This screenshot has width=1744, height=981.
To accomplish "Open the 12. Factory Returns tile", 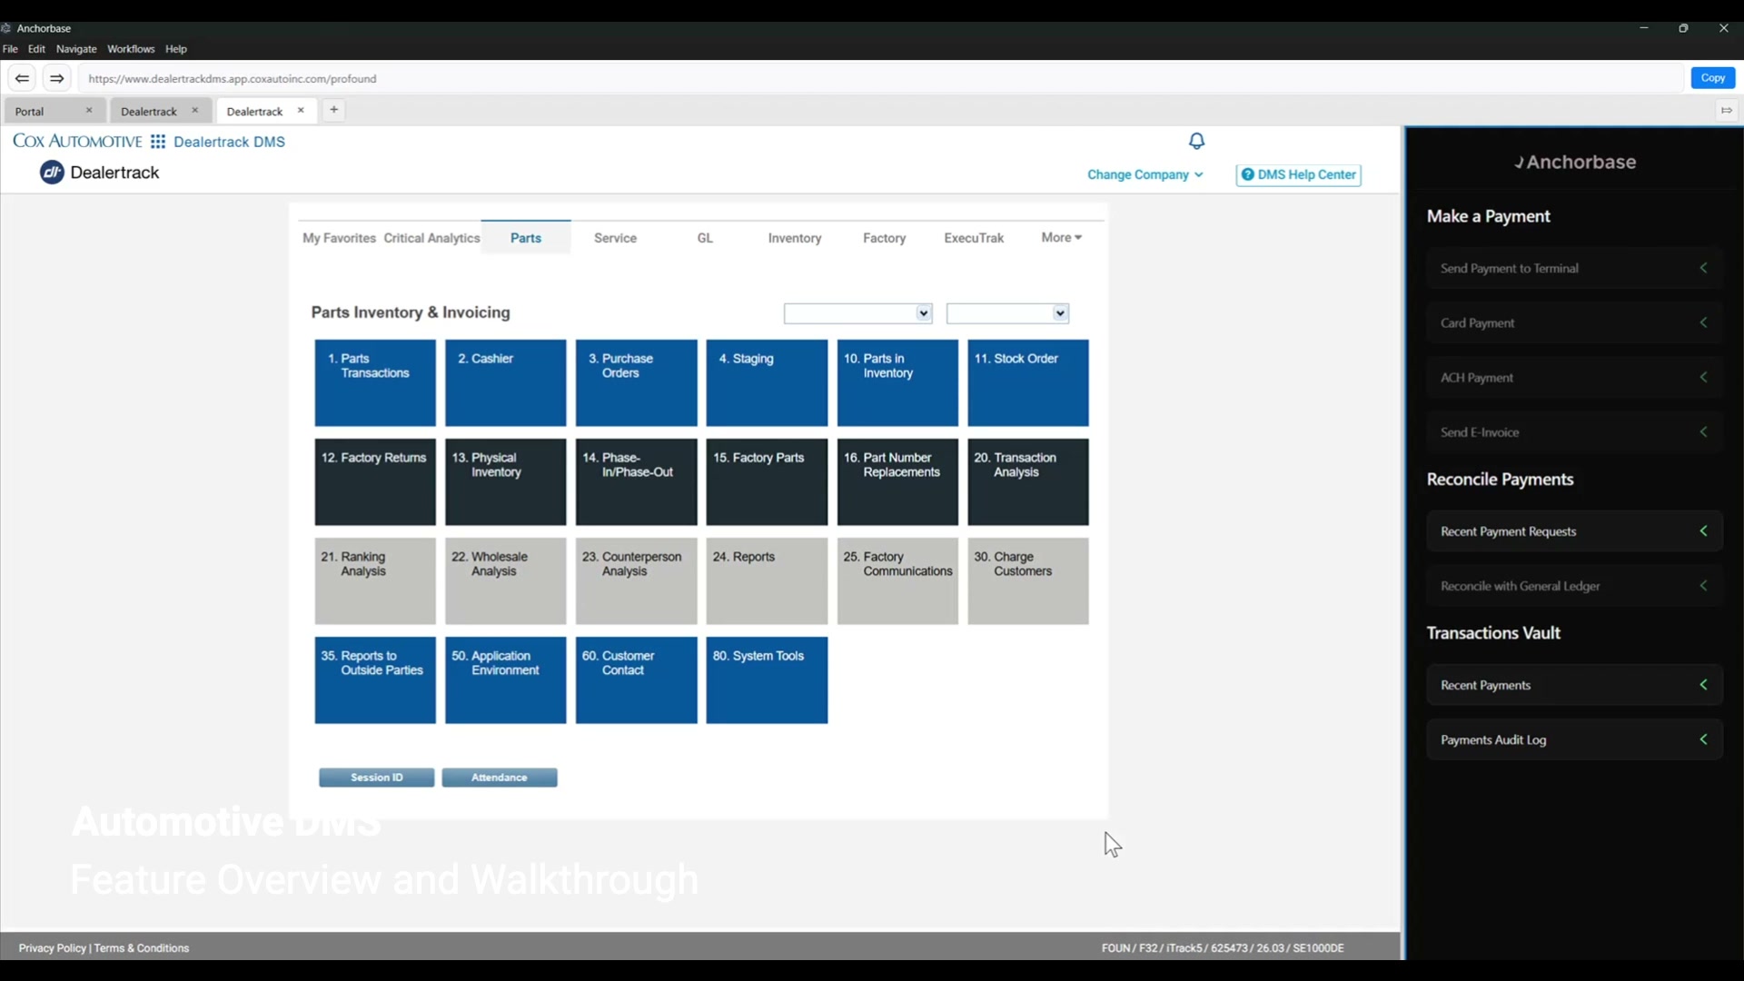I will 375,481.
